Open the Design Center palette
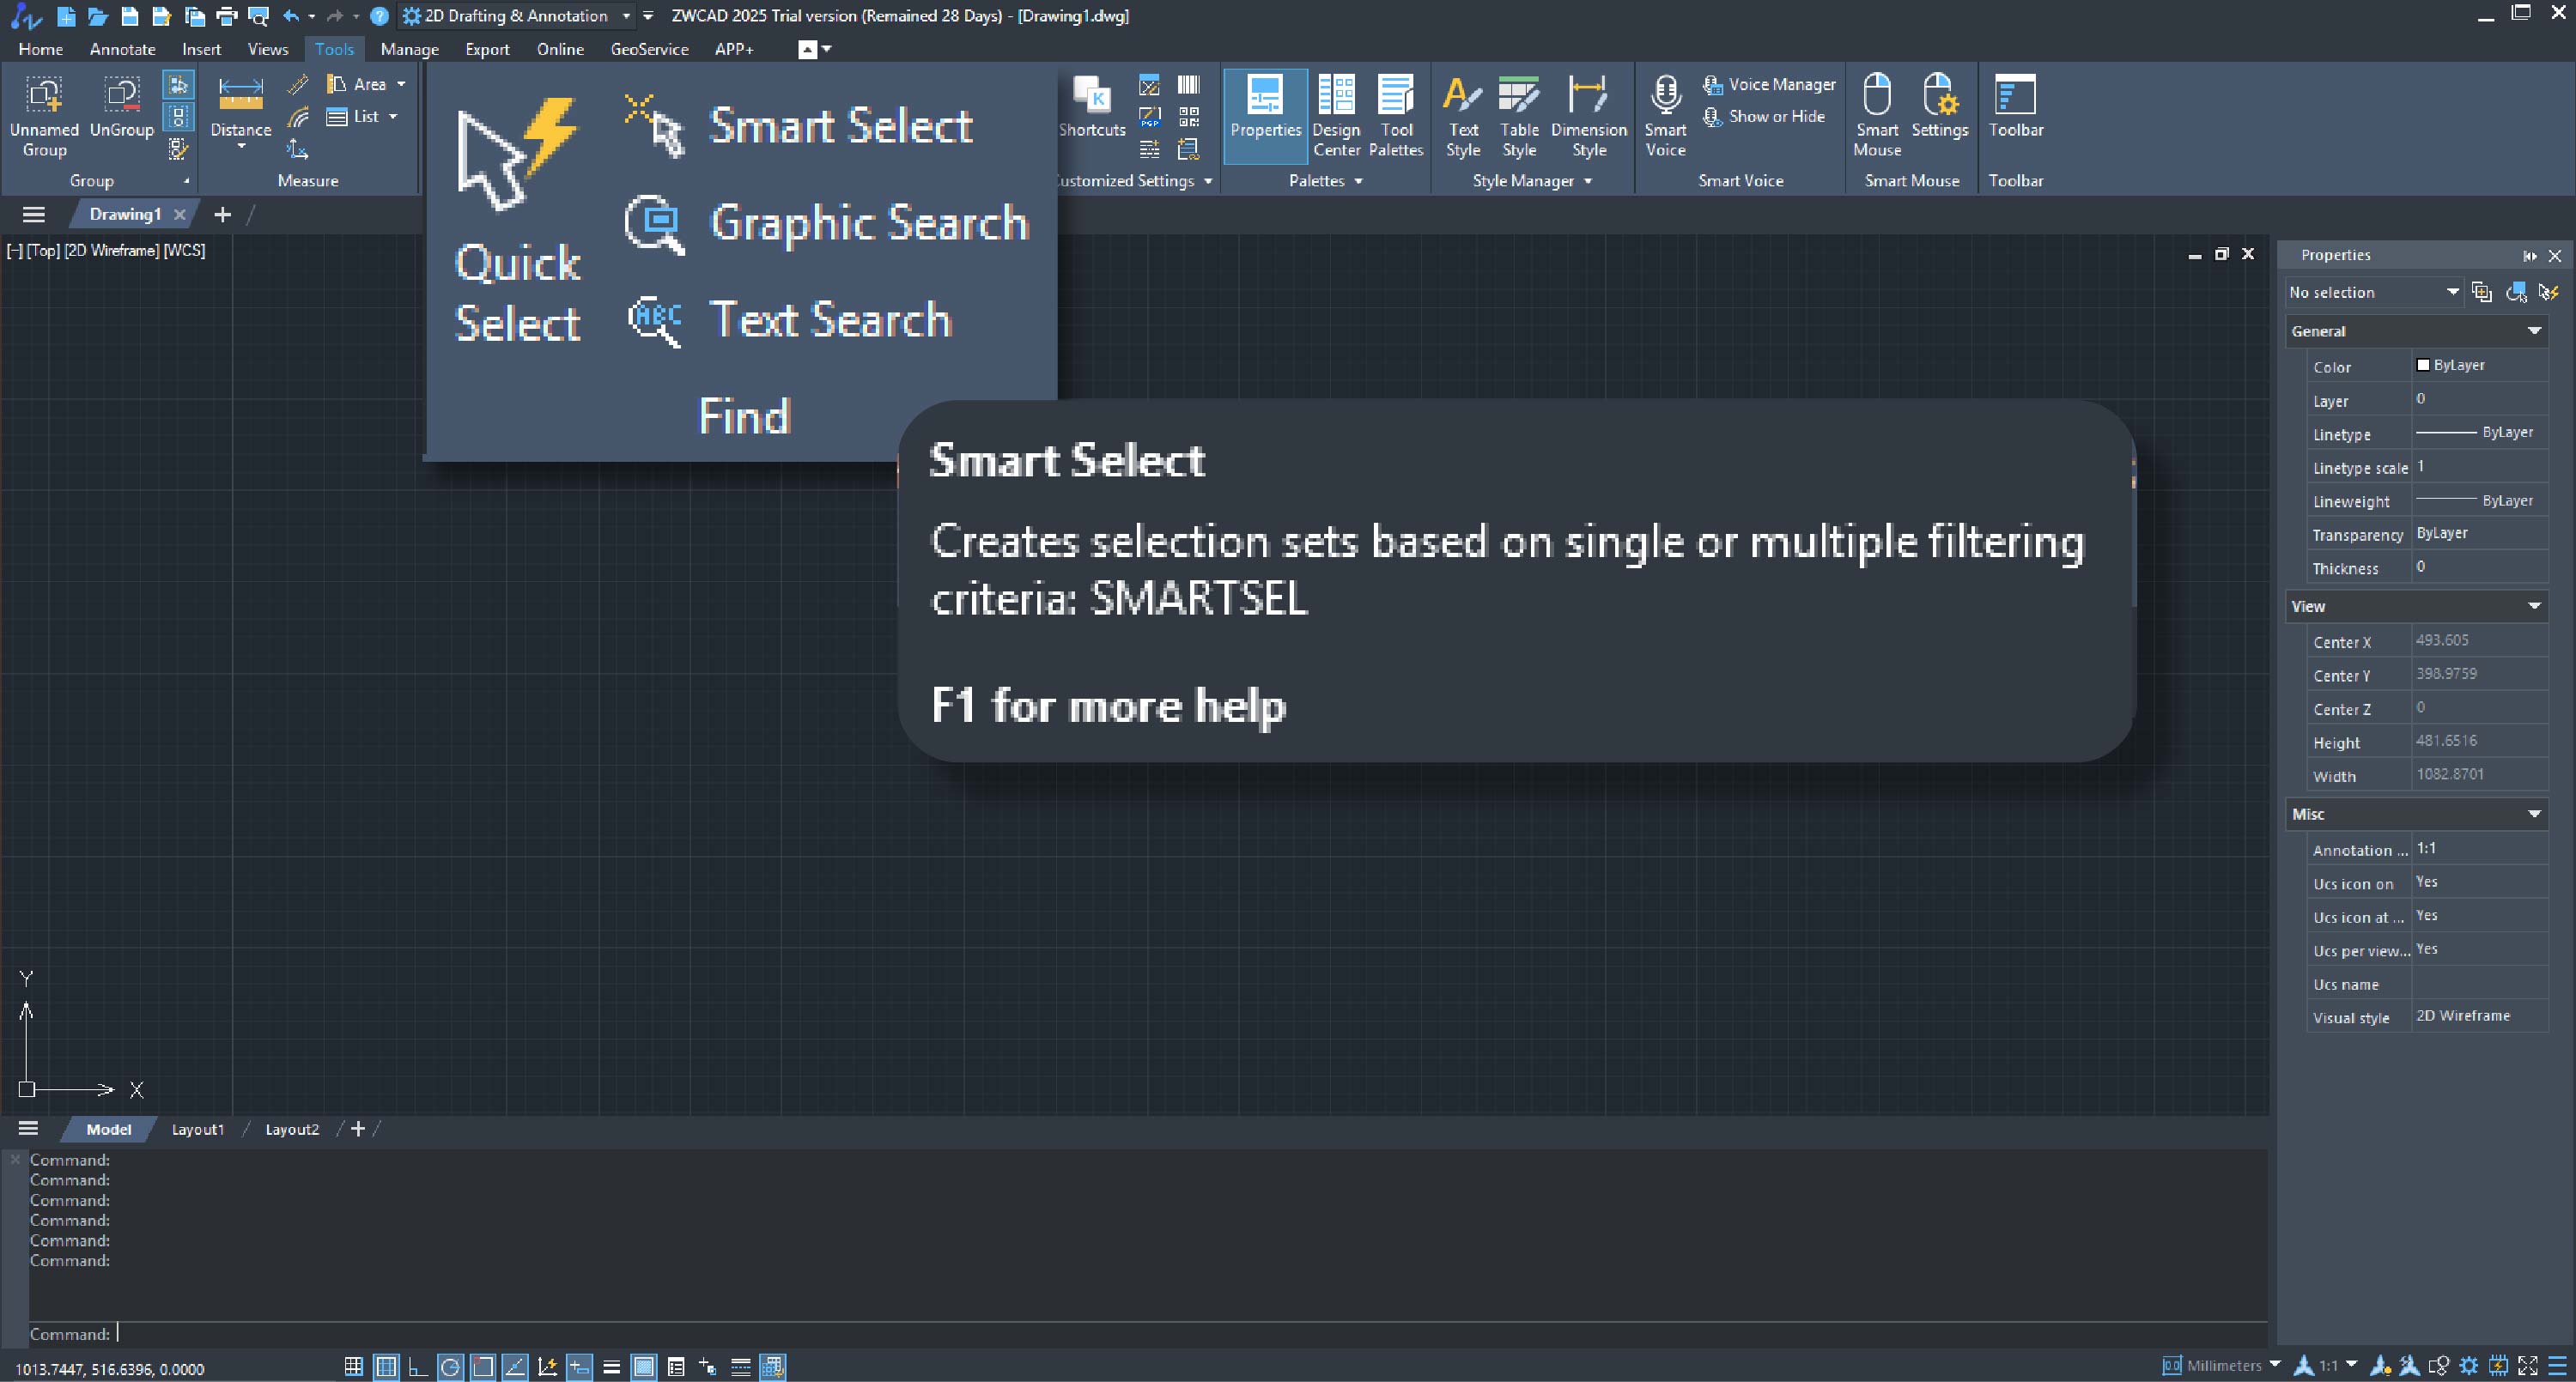2576x1382 pixels. (1336, 116)
